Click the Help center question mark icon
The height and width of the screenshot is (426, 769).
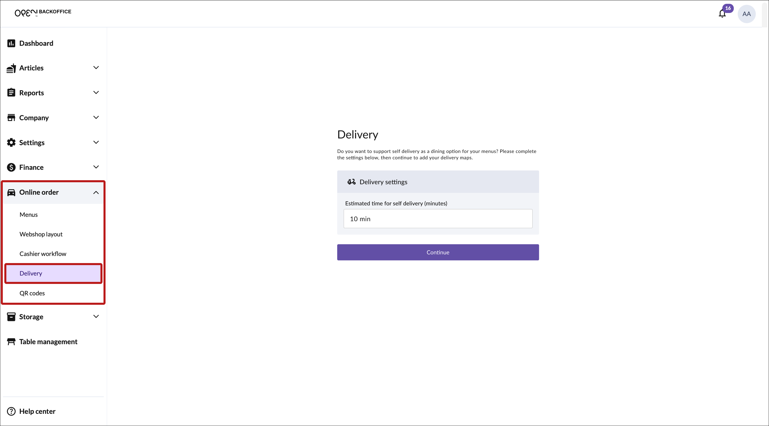click(x=11, y=411)
